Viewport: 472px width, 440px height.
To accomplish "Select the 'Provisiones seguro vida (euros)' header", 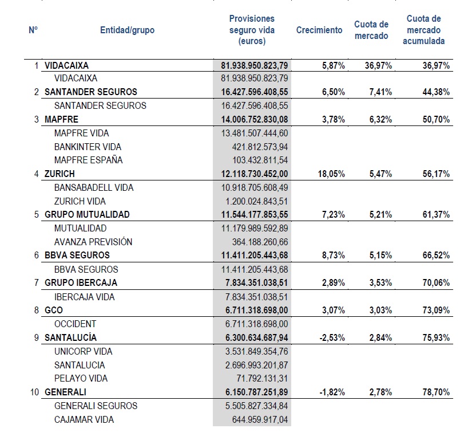I will [252, 30].
